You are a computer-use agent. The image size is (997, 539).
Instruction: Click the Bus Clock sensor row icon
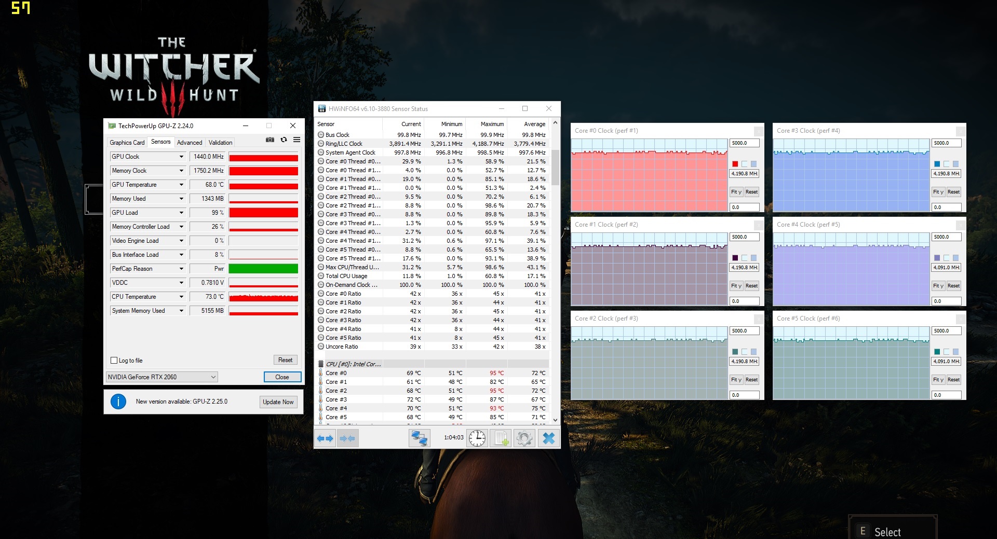321,135
